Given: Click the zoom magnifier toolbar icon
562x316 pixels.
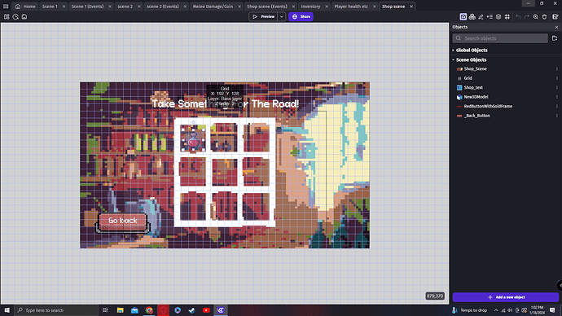Looking at the screenshot, I should (535, 16).
